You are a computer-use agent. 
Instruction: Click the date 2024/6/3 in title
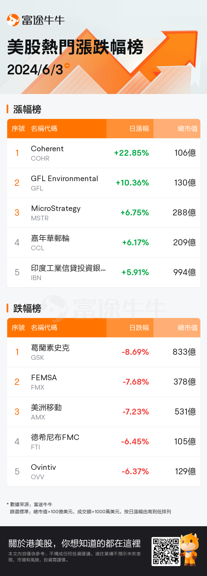(35, 70)
